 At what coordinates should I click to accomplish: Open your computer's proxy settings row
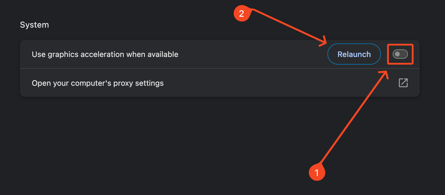click(220, 83)
